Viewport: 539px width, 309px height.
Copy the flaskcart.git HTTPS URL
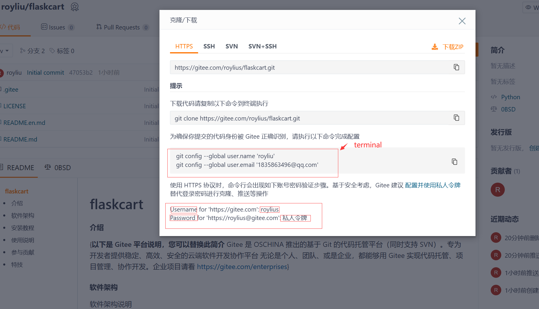coord(456,67)
